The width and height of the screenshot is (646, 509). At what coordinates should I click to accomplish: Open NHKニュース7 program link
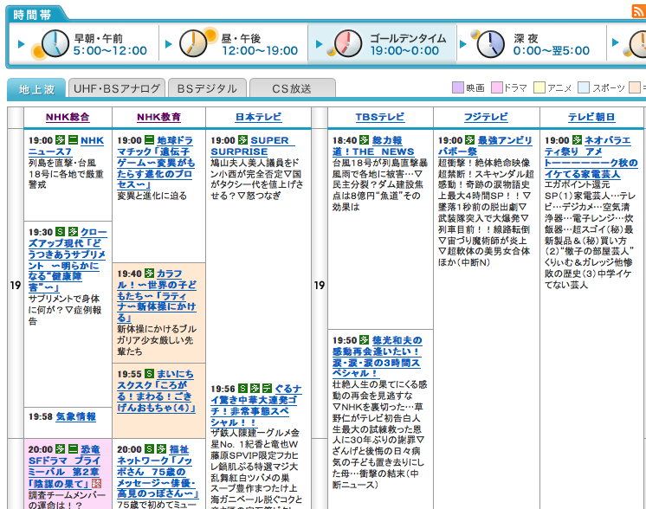(66, 145)
